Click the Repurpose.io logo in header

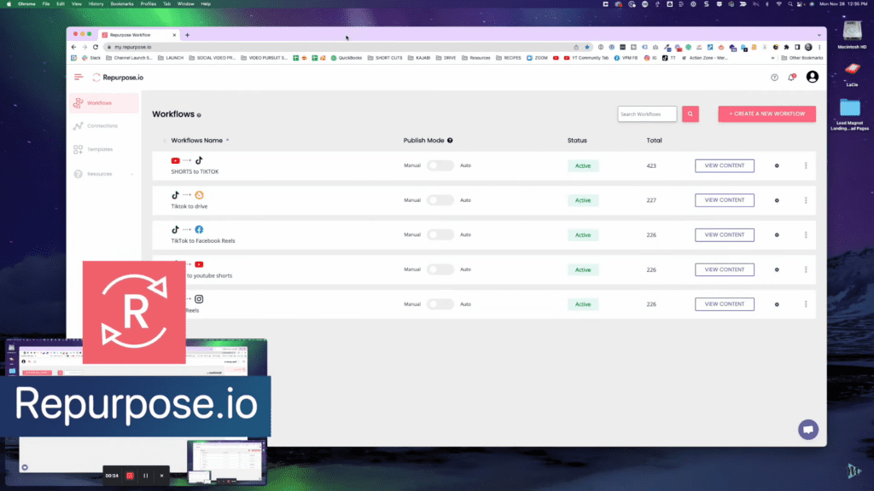pos(118,78)
